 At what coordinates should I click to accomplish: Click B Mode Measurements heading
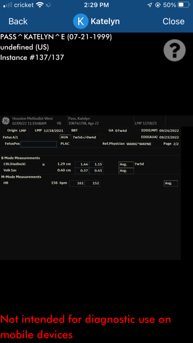point(20,158)
